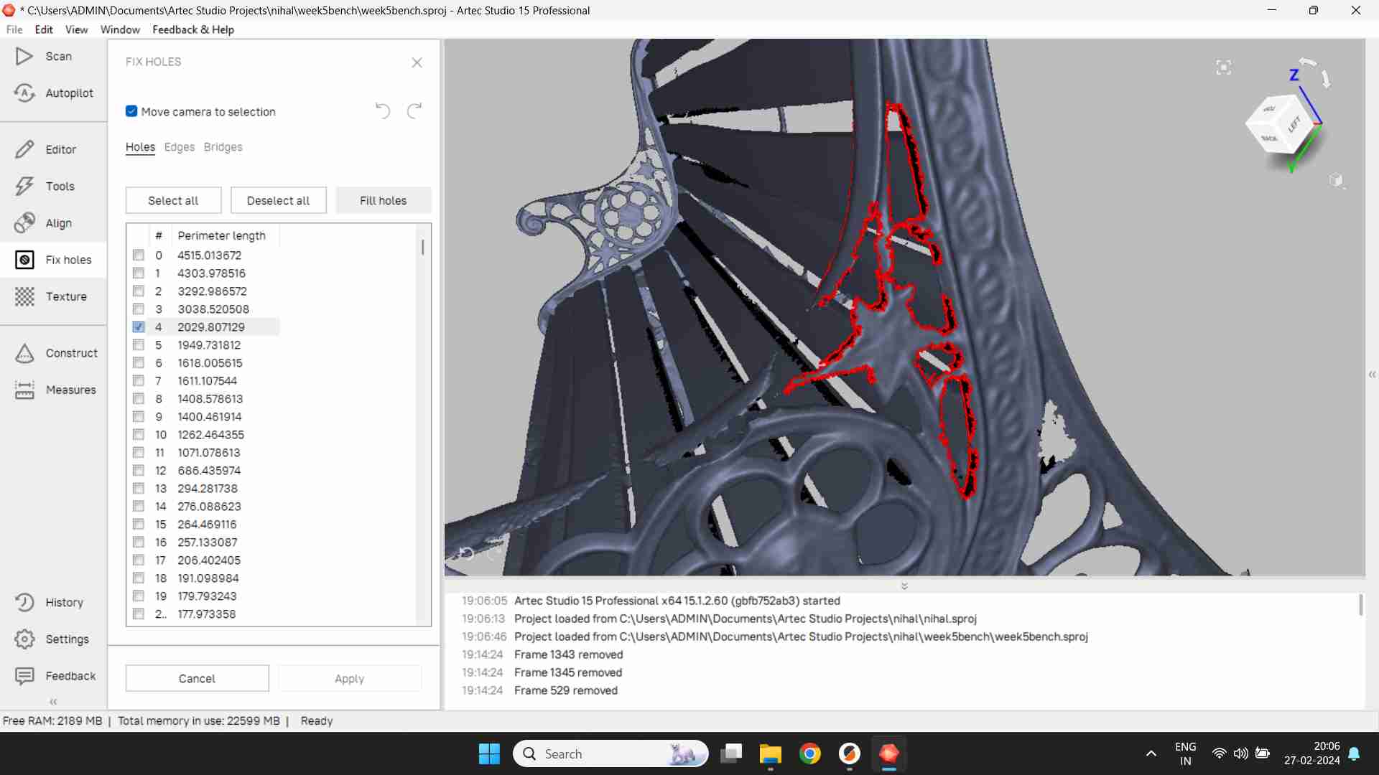This screenshot has height=775, width=1379.
Task: Open the View menu
Action: pyautogui.click(x=76, y=29)
